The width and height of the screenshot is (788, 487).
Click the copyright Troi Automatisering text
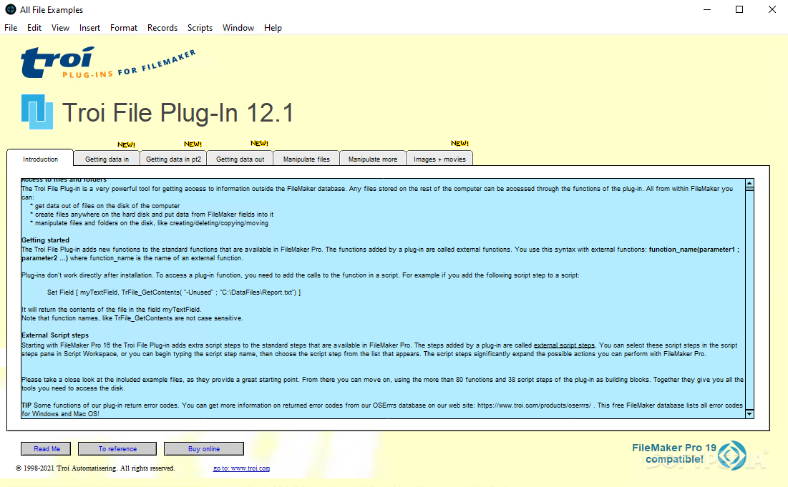tap(95, 468)
